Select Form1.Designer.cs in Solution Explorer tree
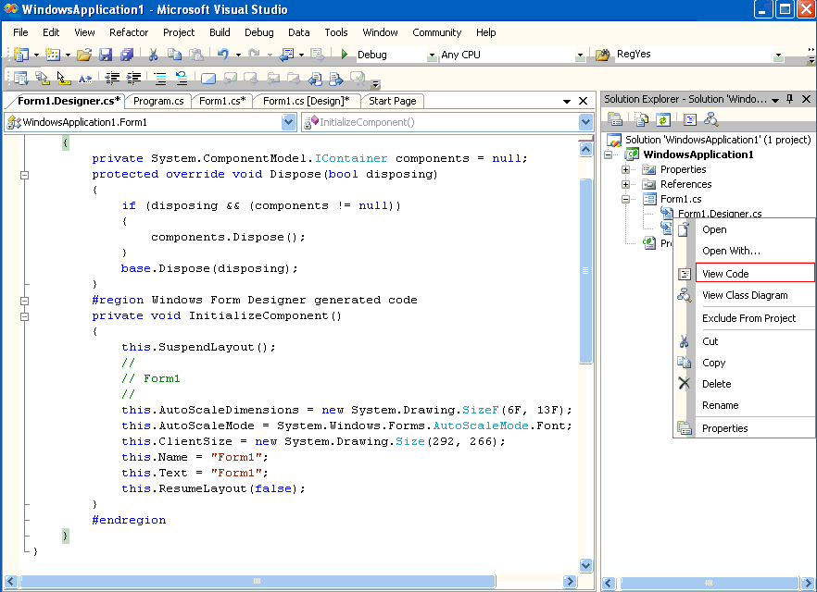Image resolution: width=817 pixels, height=592 pixels. (720, 214)
